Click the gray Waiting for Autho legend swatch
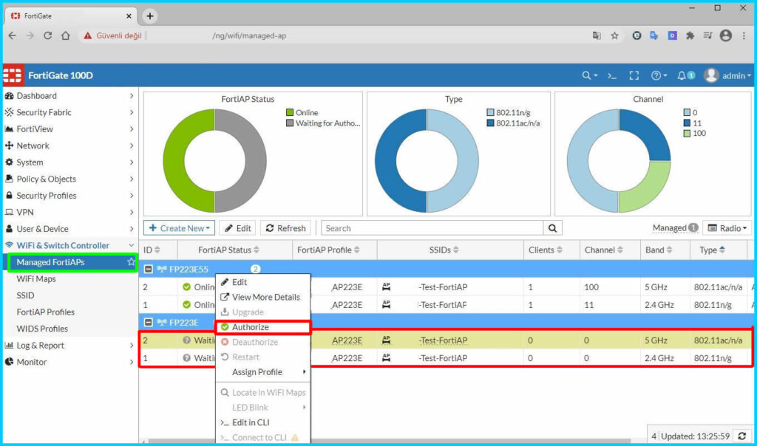This screenshot has width=757, height=446. point(290,123)
